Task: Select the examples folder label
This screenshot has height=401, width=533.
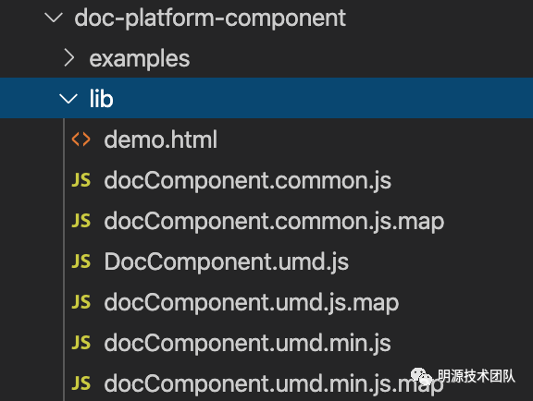Action: tap(140, 58)
